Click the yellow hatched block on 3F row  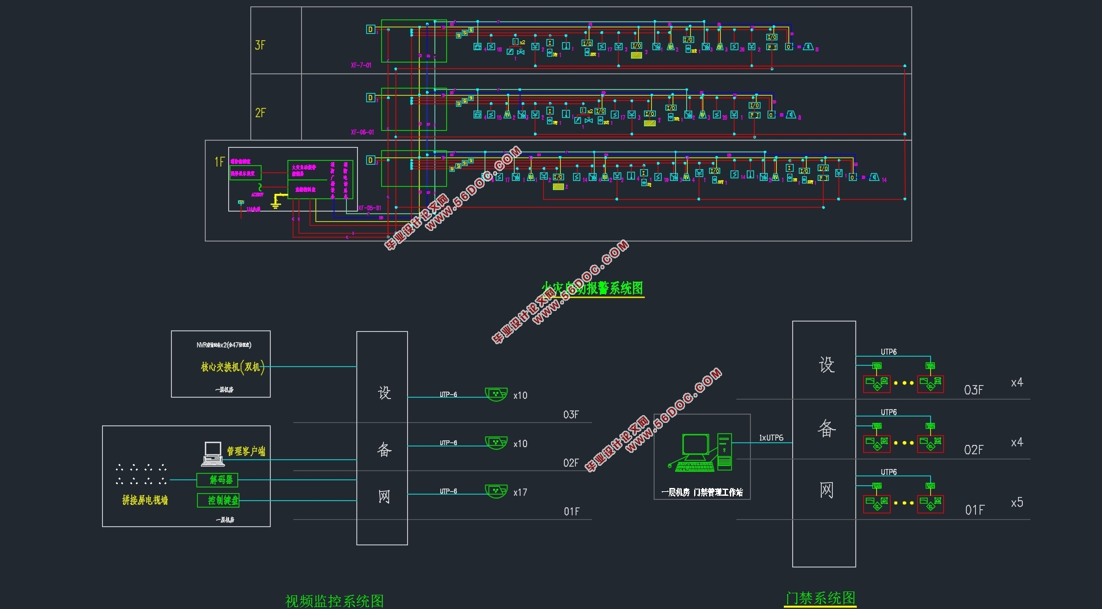point(637,55)
